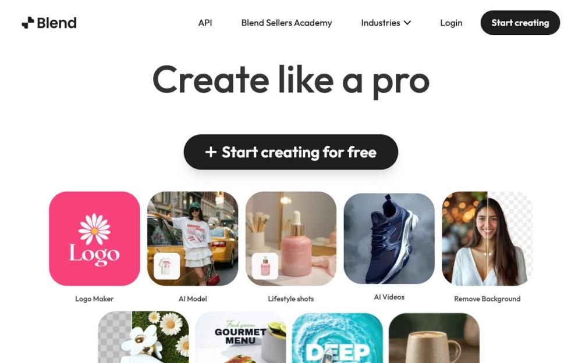The image size is (582, 363).
Task: Open the Lifestyle shots serum bottle tile
Action: tap(291, 239)
